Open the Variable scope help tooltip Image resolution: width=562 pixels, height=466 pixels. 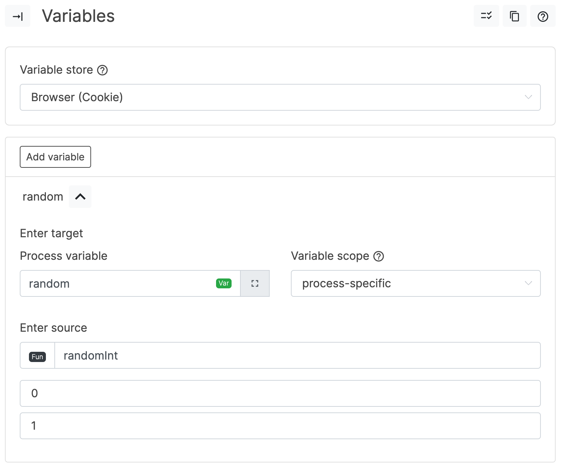[378, 257]
